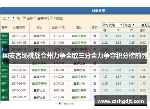This screenshot has width=150, height=109.
Task: Click the date 2017-10-01
Action: click(19, 77)
